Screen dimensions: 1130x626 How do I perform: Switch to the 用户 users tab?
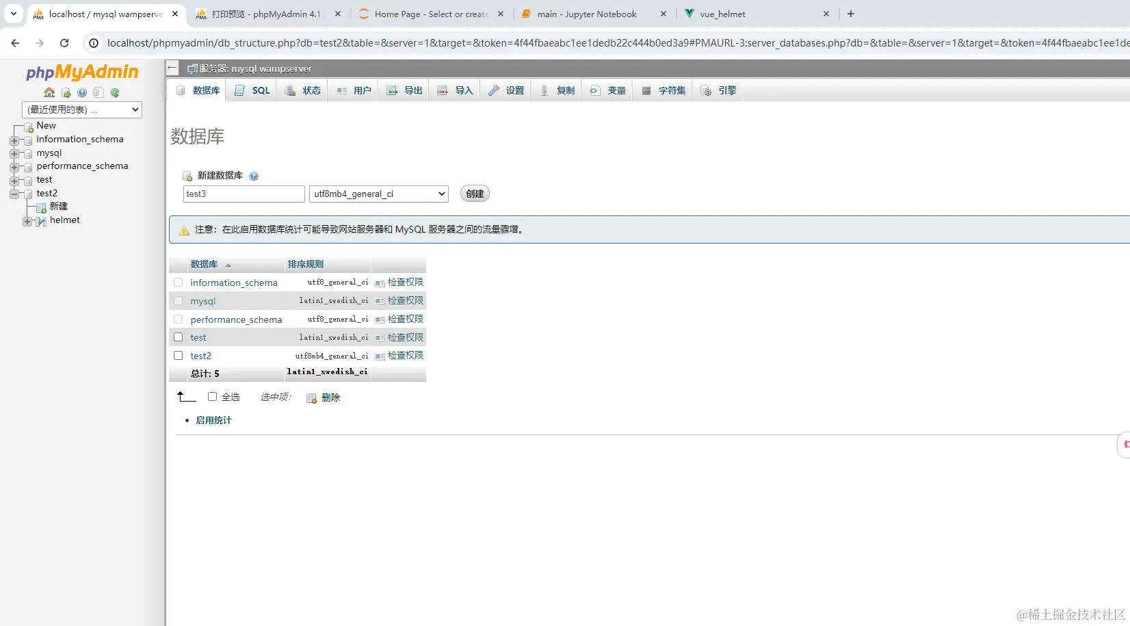point(354,90)
